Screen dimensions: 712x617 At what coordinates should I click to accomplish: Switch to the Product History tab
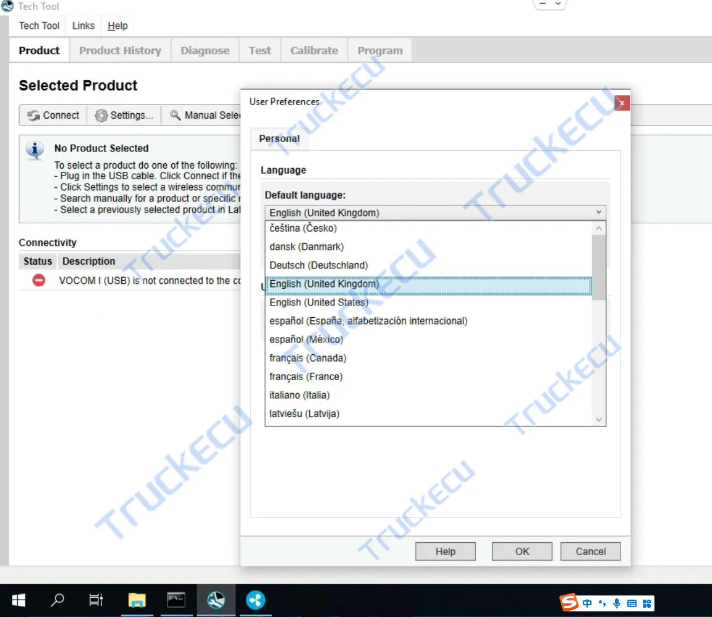coord(120,51)
